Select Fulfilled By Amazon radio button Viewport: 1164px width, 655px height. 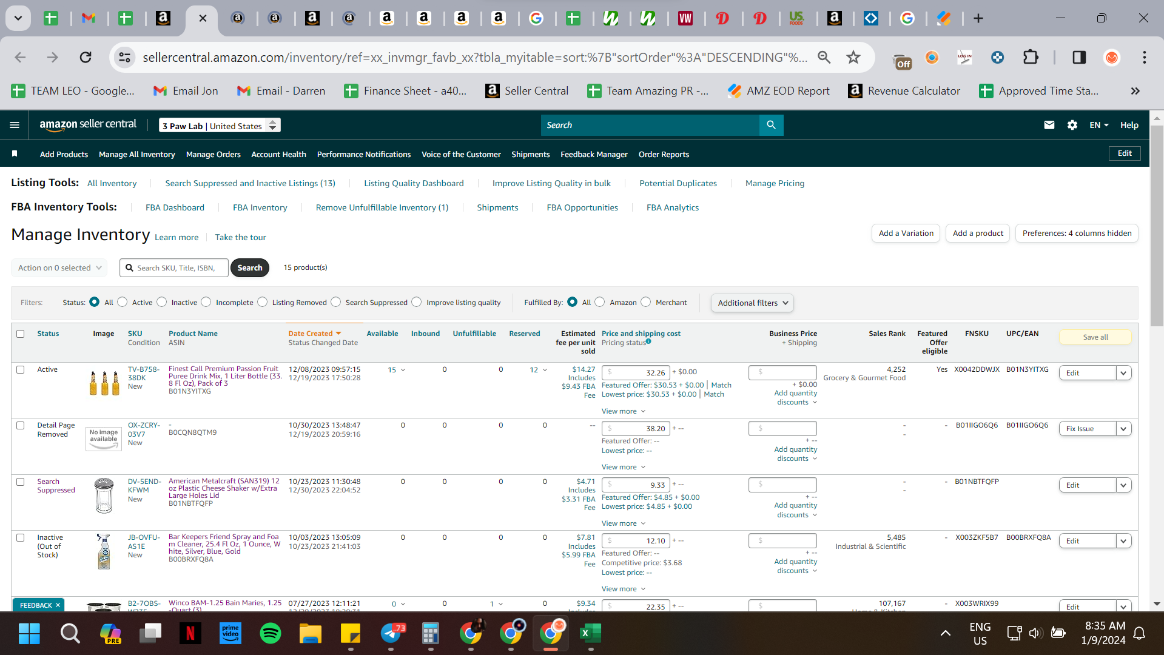[x=600, y=302]
